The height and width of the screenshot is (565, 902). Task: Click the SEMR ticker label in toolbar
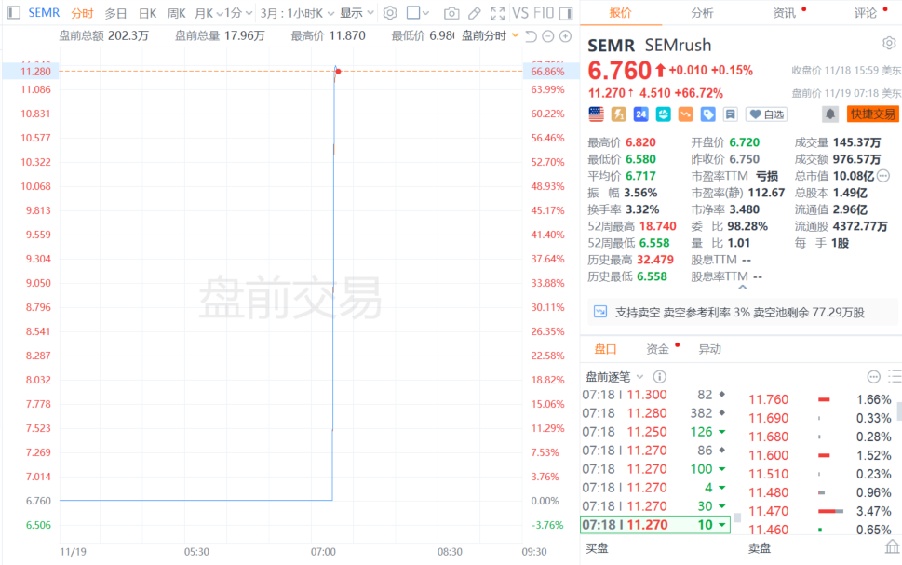tap(44, 13)
